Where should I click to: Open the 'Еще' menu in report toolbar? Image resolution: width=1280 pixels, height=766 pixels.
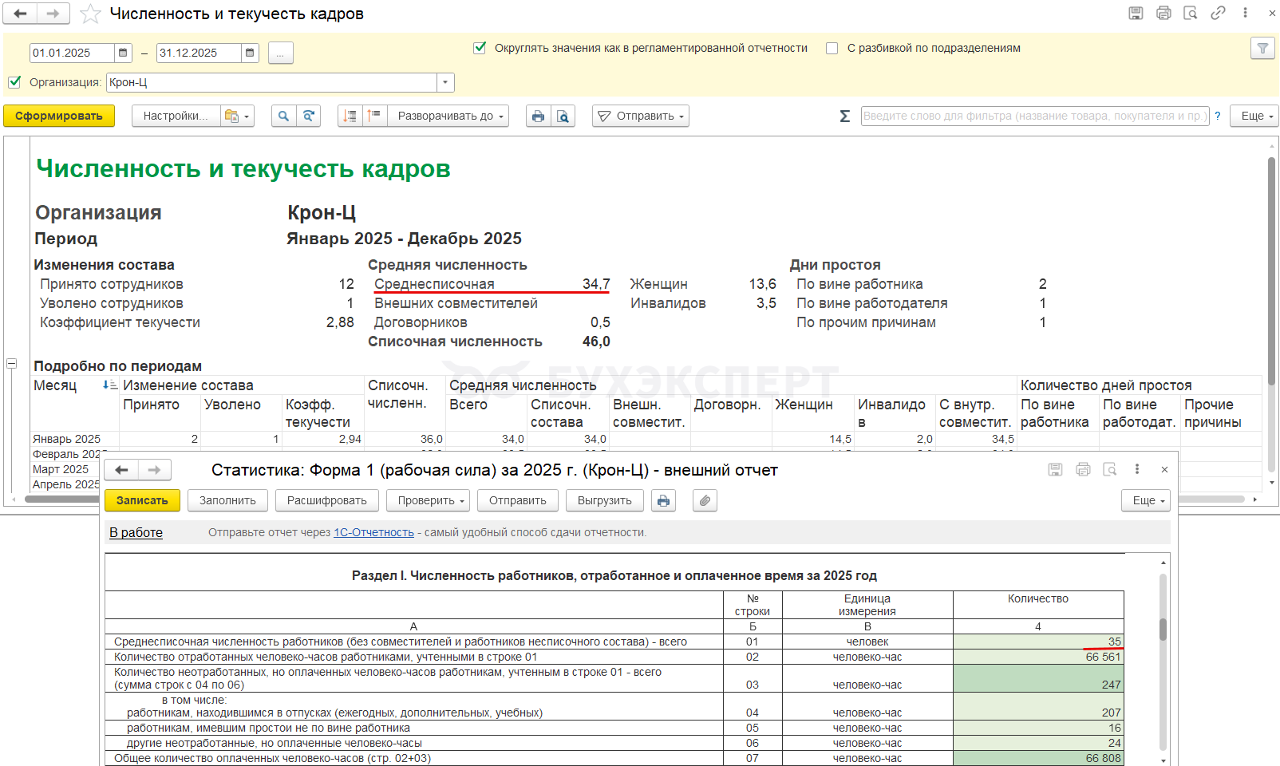tap(1254, 116)
